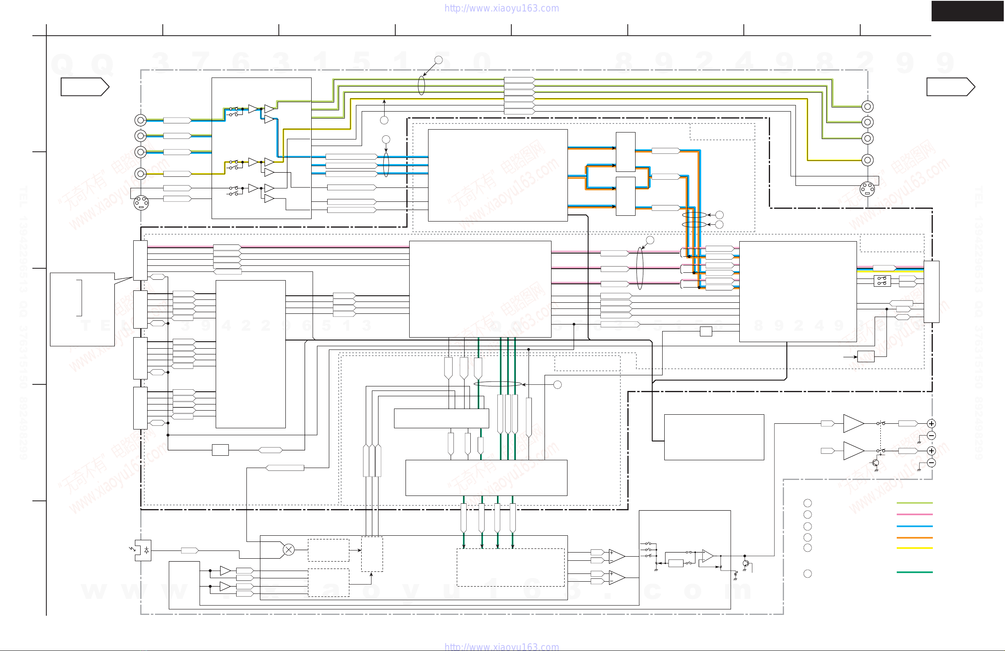Viewport: 1005px width, 651px height.
Task: Click the multiplier circle with X symbol
Action: pyautogui.click(x=288, y=550)
